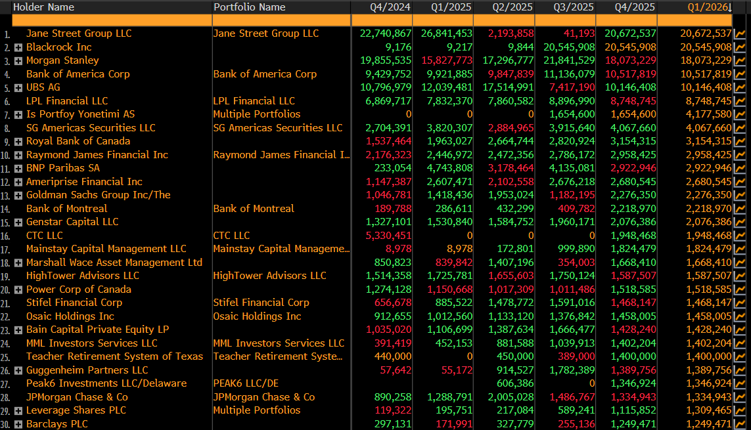Open chart icon for Raymond James Financial row
This screenshot has width=751, height=430.
740,155
